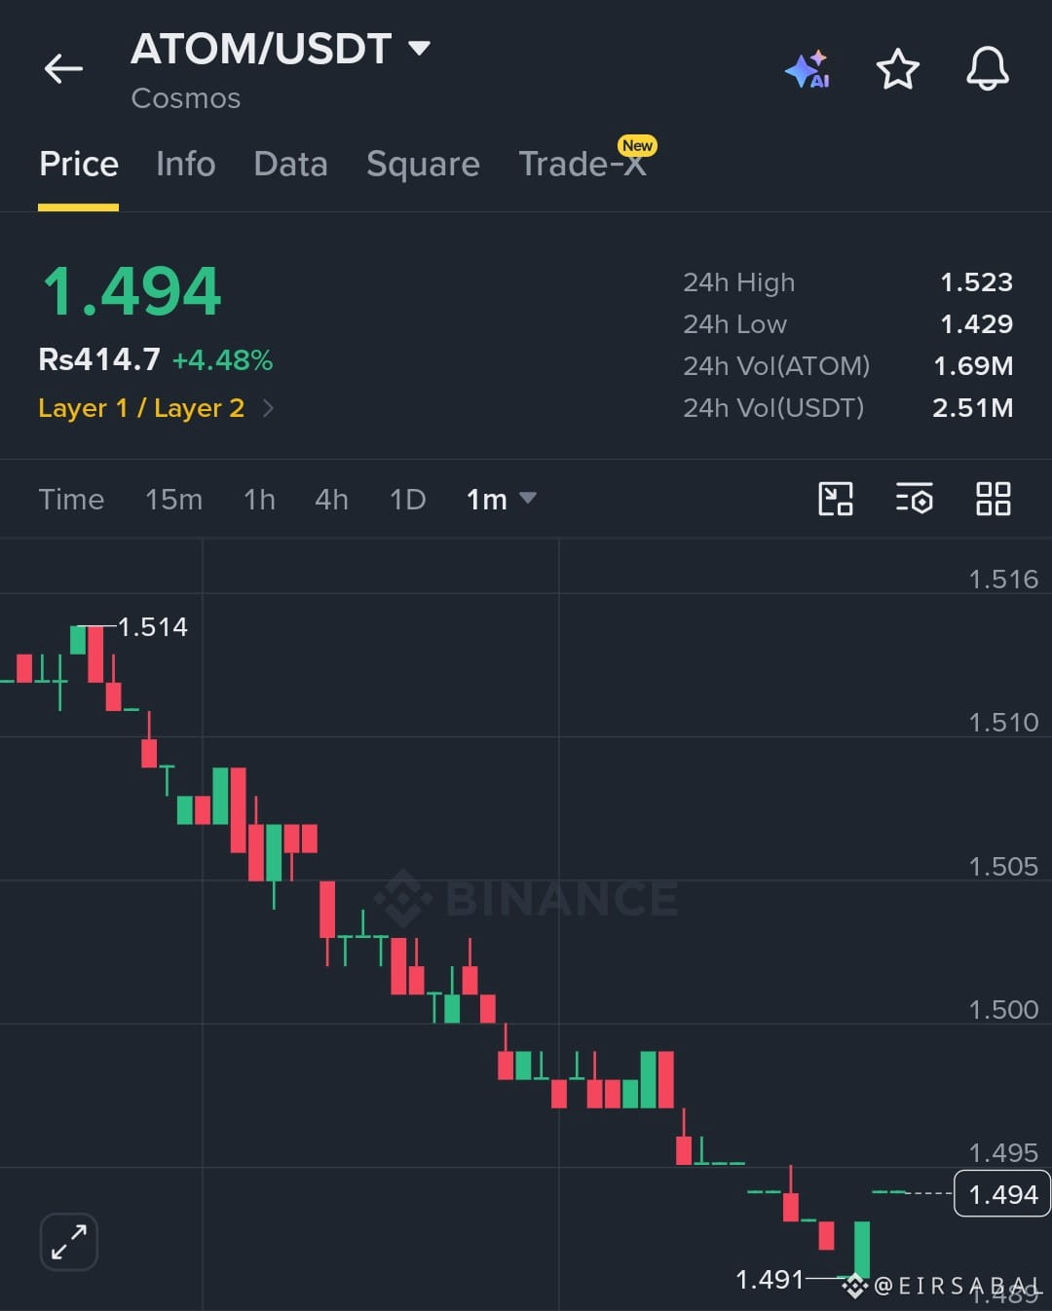1052x1311 pixels.
Task: Tap the 1.494 price tag on chart axis
Action: pos(1002,1194)
